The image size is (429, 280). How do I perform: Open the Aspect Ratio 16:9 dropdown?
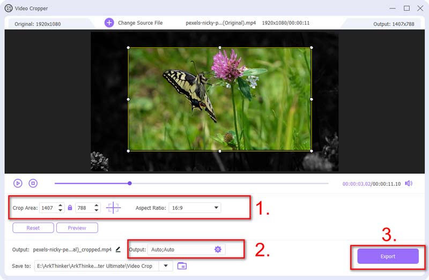click(x=195, y=208)
